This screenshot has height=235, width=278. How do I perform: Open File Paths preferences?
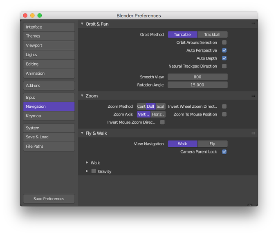pos(49,146)
